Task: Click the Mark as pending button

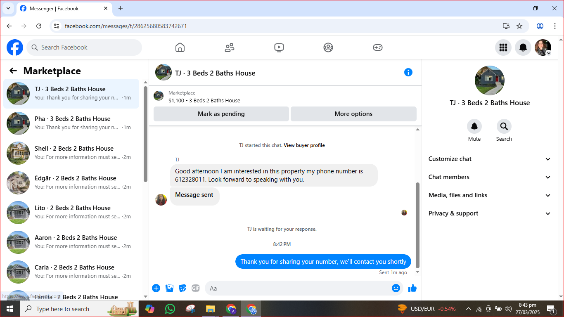Action: [x=221, y=114]
